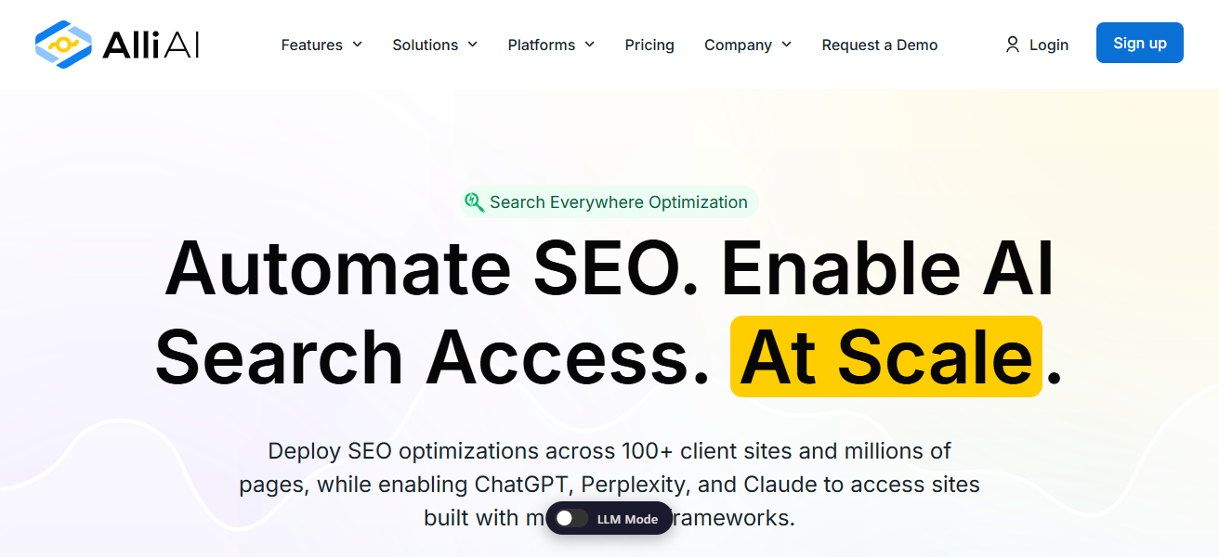Screen dimensions: 1219x557
Task: Expand the Solutions dropdown chevron
Action: pos(472,45)
